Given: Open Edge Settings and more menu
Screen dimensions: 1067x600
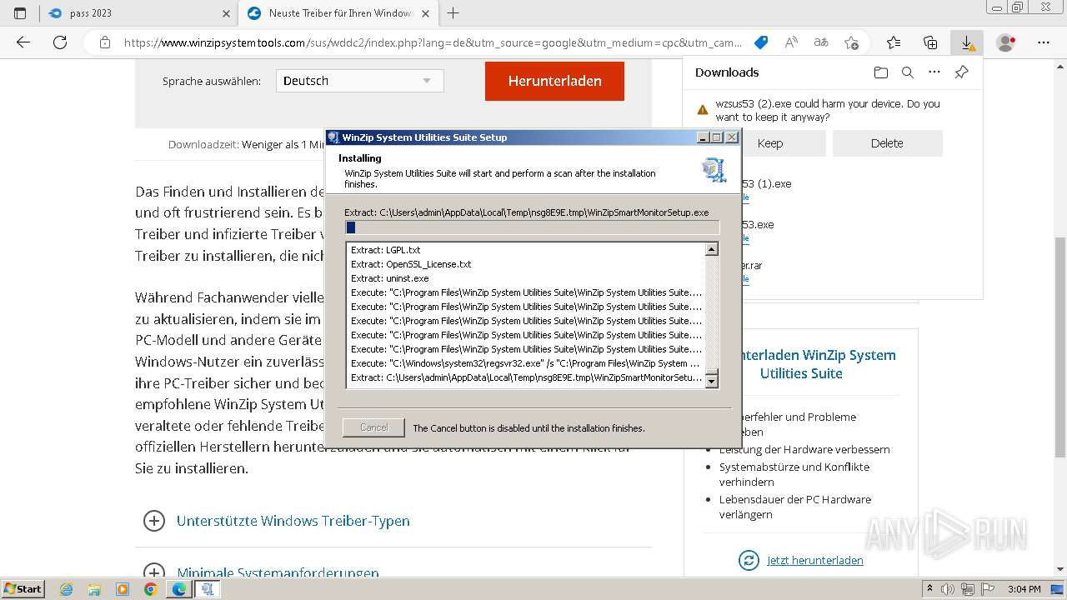Looking at the screenshot, I should (1043, 42).
